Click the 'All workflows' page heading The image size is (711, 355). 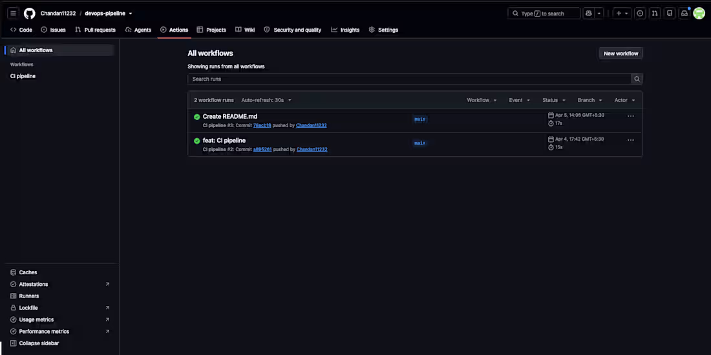click(x=211, y=53)
